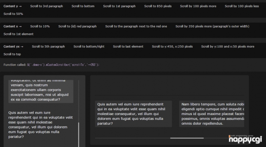Click the 'Content yx →' label

(13, 46)
